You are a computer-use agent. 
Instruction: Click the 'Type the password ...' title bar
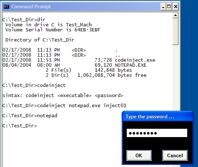click(x=157, y=117)
